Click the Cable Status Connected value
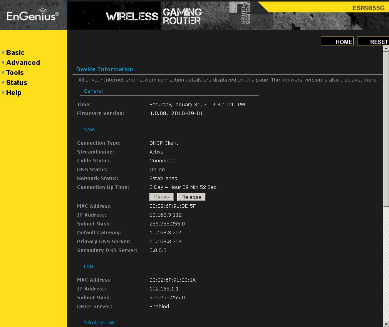Screen dimensions: 389x327 pos(162,160)
